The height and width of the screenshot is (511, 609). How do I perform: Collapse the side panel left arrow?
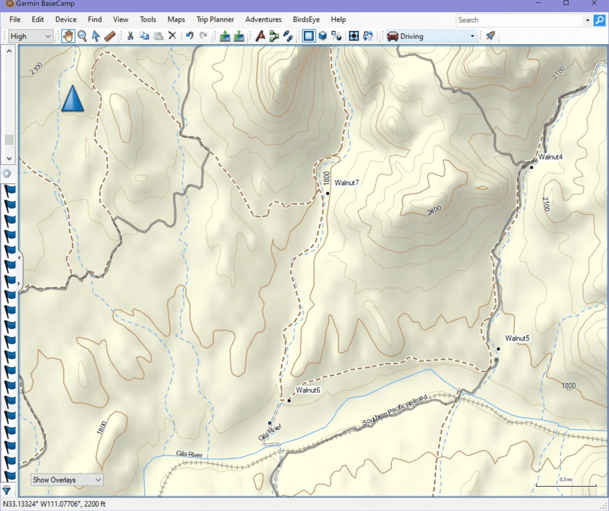19,258
